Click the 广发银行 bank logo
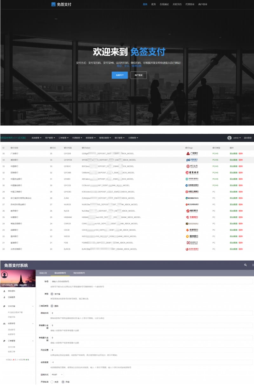The width and height of the screenshot is (254, 388). 192,153
